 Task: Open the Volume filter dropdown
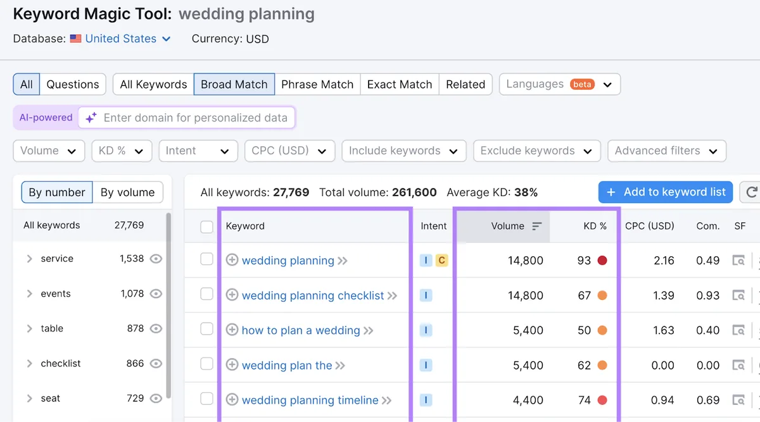pos(49,151)
